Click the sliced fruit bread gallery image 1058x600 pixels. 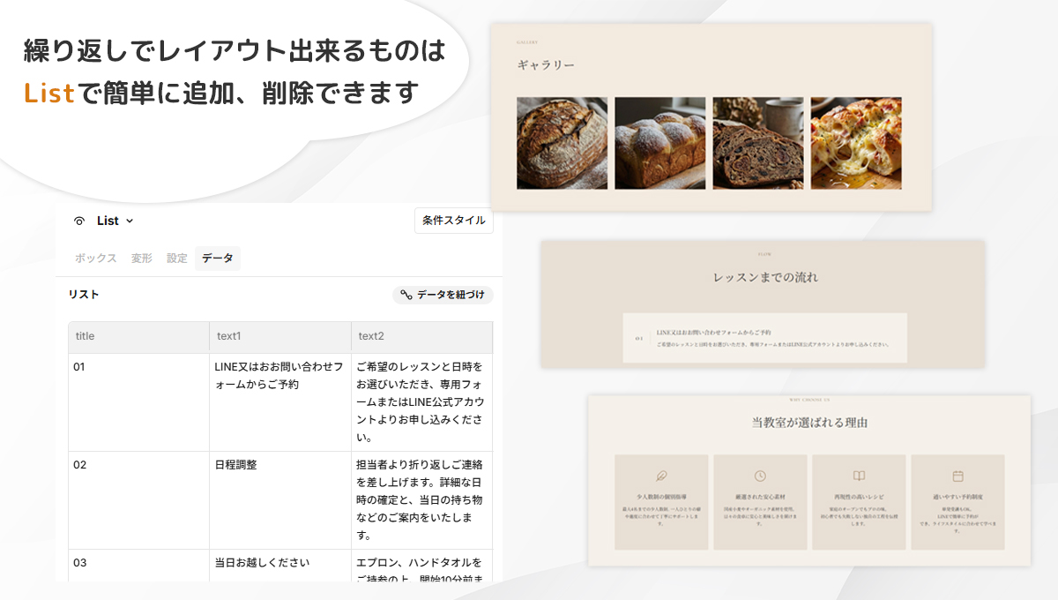pos(758,143)
